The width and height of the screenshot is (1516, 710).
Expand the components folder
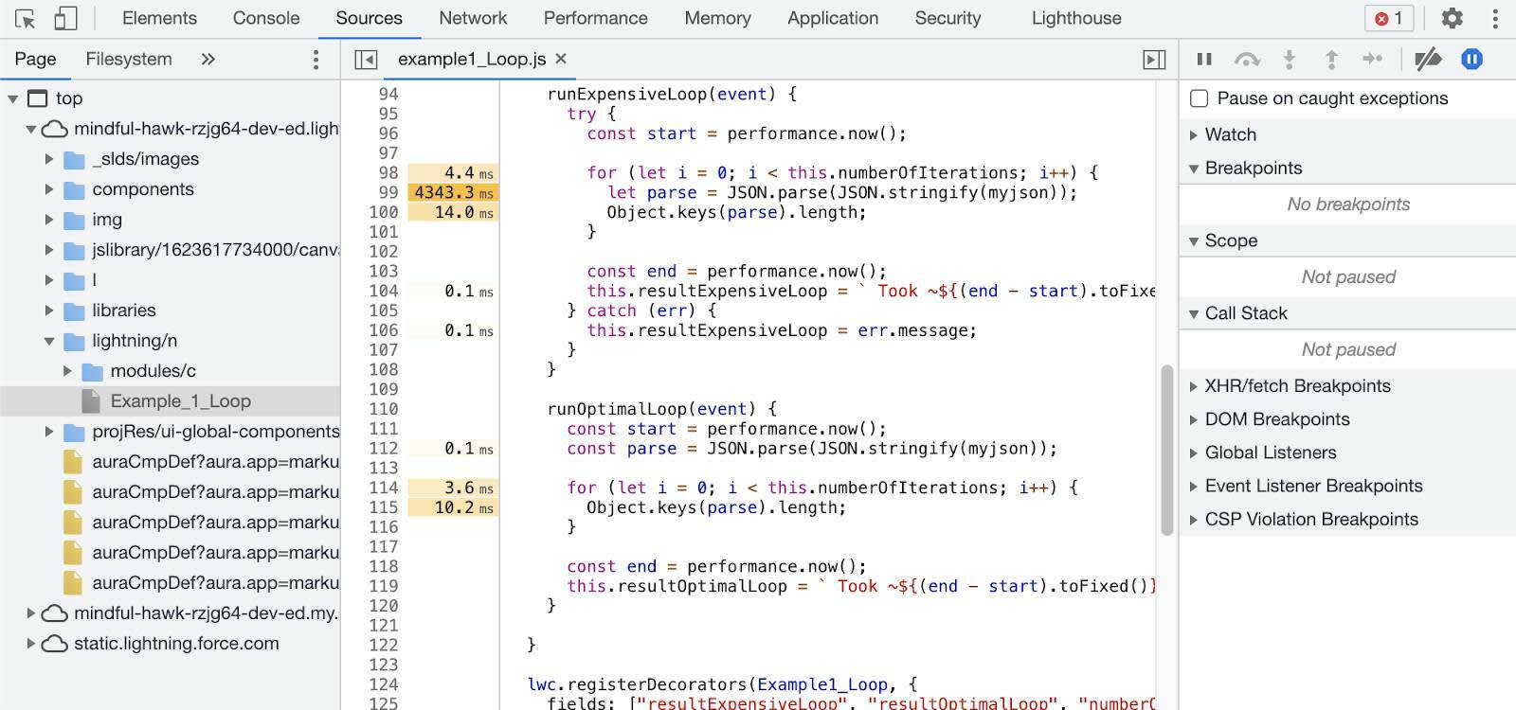(49, 189)
